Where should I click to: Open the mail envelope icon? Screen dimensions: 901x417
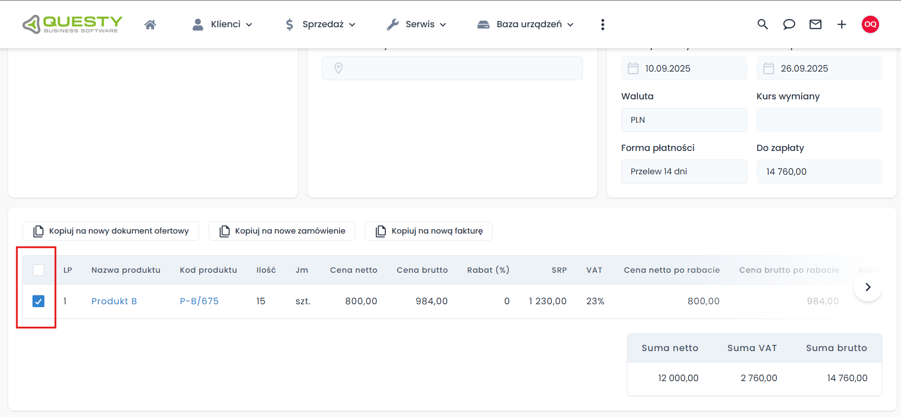(x=815, y=24)
